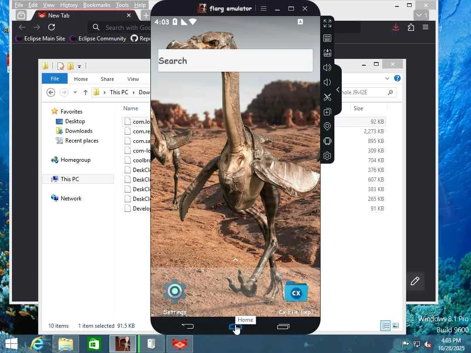The height and width of the screenshot is (353, 471).
Task: Click the shake device icon
Action: click(327, 141)
